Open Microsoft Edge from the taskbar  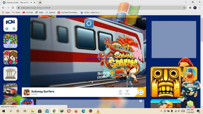click(83, 111)
